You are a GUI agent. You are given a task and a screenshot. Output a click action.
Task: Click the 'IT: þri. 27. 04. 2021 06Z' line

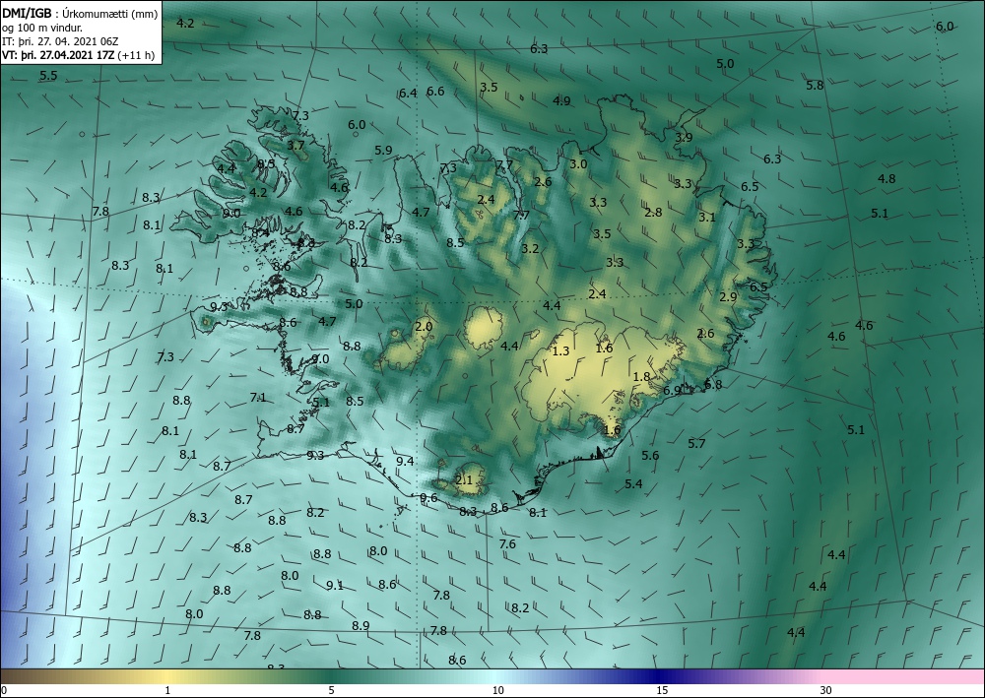click(60, 41)
